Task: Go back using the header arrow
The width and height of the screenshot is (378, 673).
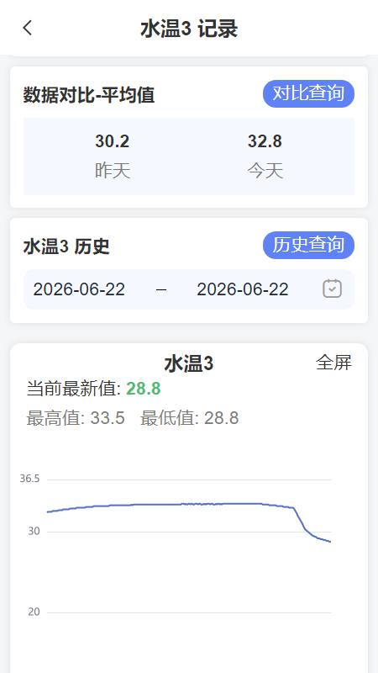Action: point(28,28)
